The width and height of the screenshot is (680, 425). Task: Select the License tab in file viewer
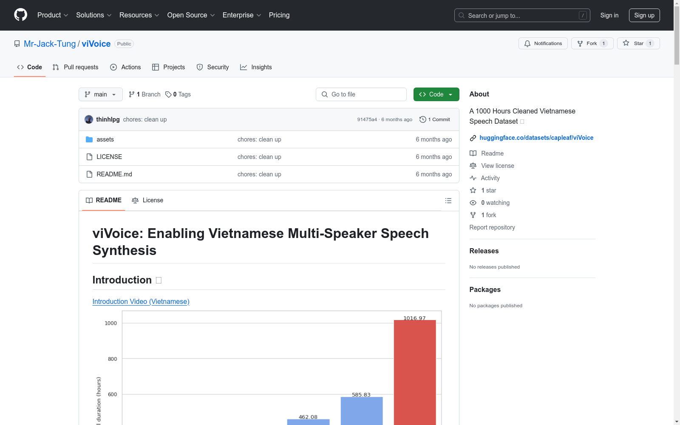tap(147, 200)
